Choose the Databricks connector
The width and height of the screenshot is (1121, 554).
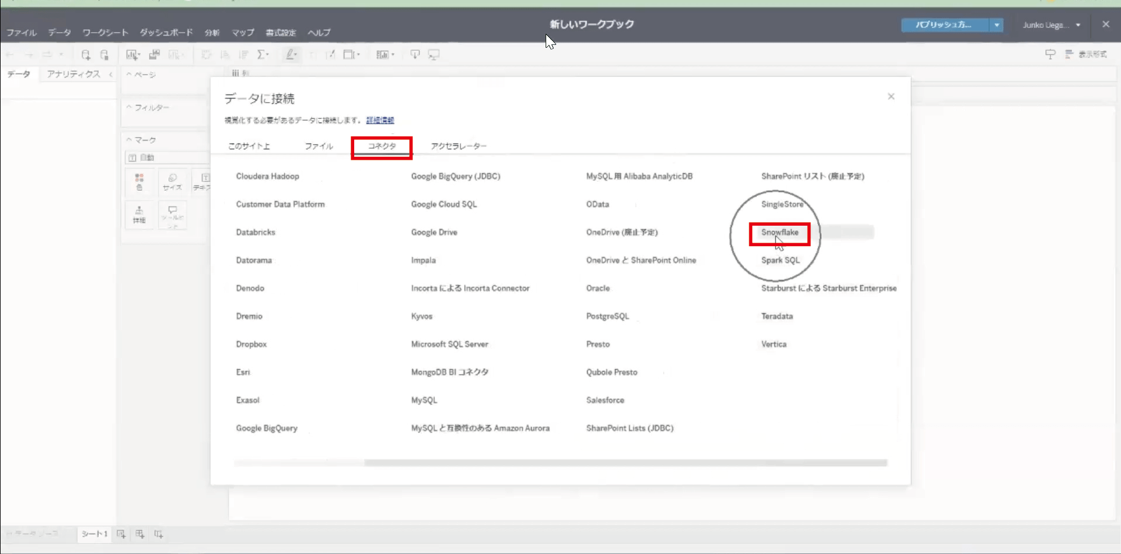(x=256, y=233)
